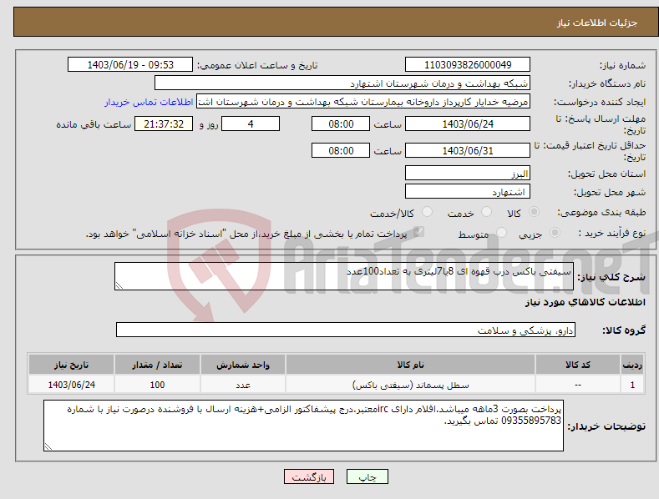Image resolution: width=659 pixels, height=499 pixels.
Task: Click the response deadline hour 08:00 field
Action: pyautogui.click(x=341, y=123)
